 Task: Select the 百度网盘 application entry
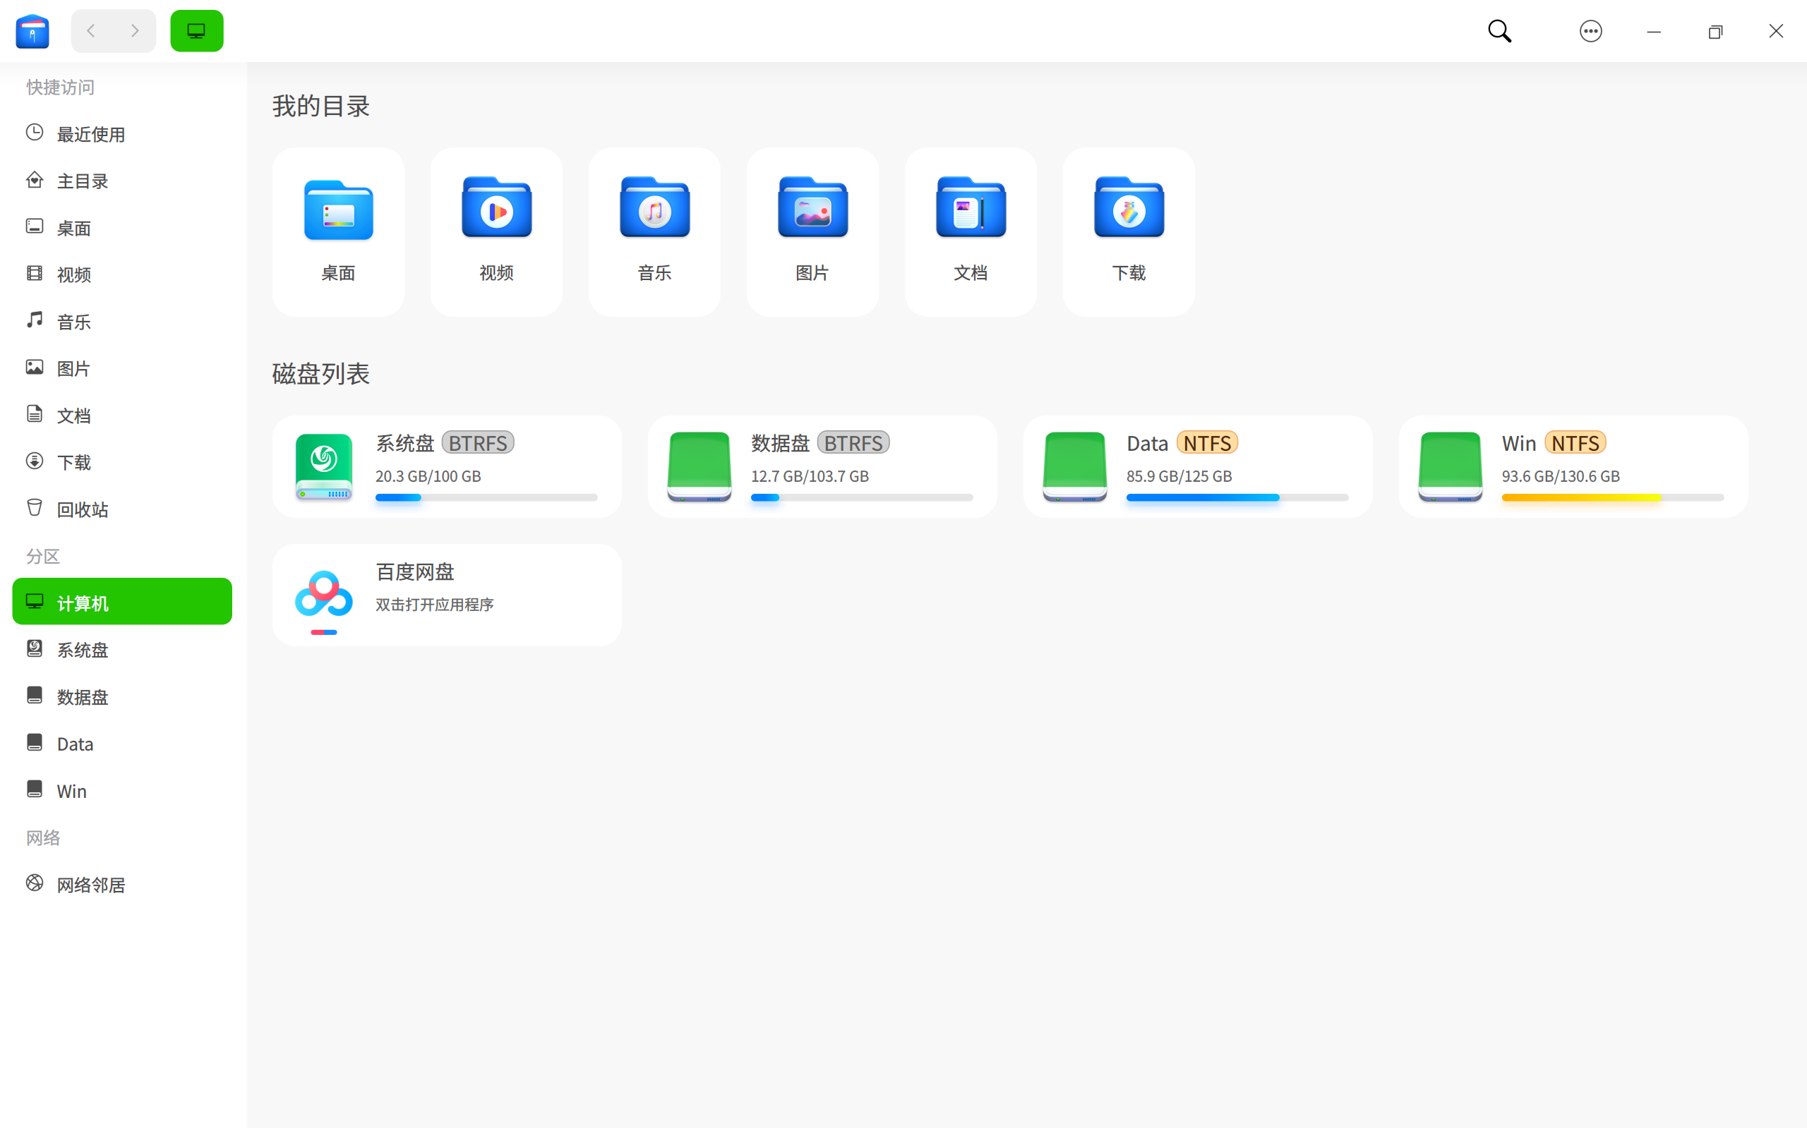pos(446,594)
